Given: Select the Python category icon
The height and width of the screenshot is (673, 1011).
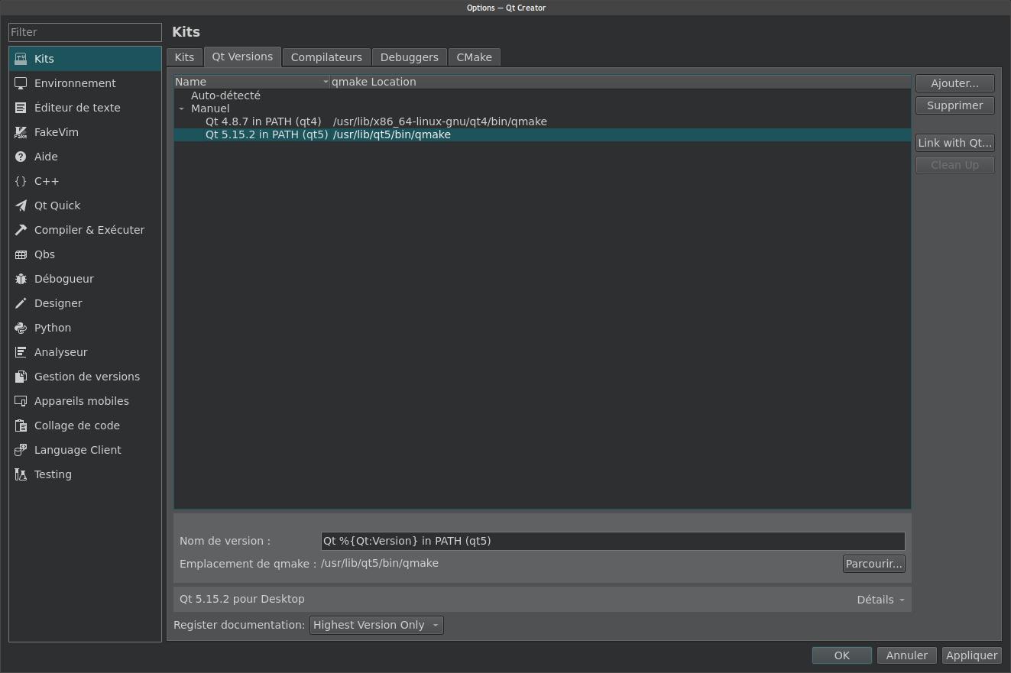Looking at the screenshot, I should coord(21,328).
